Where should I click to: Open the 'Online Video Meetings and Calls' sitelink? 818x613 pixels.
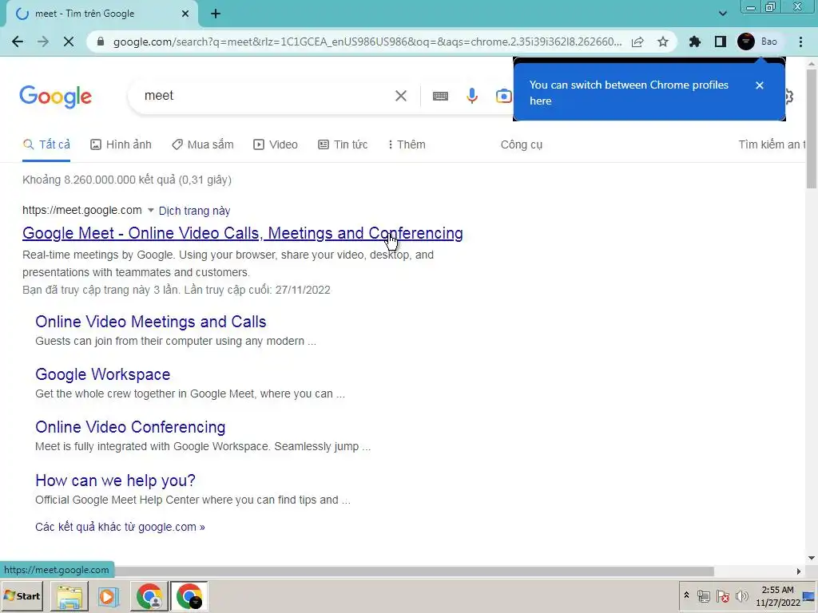click(x=151, y=322)
